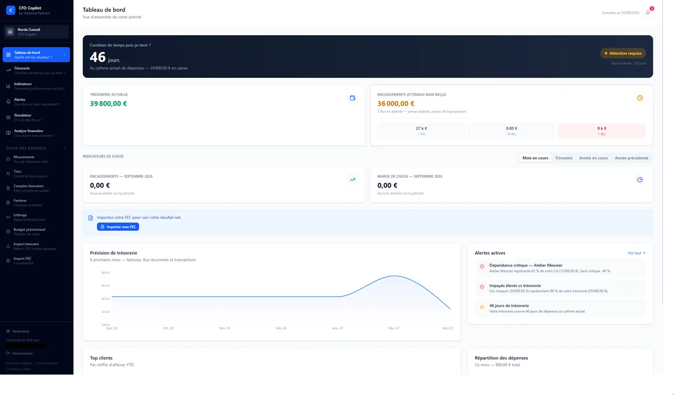The image size is (674, 395).
Task: Open Comptes bancaires page
Action: coord(36,188)
